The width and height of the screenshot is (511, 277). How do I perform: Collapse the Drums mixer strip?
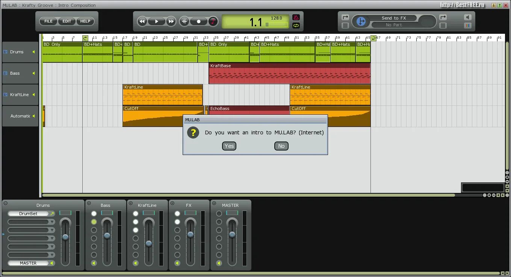tap(6, 203)
